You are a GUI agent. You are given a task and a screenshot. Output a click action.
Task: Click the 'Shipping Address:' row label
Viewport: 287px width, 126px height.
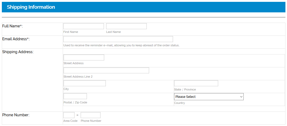coord(18,52)
